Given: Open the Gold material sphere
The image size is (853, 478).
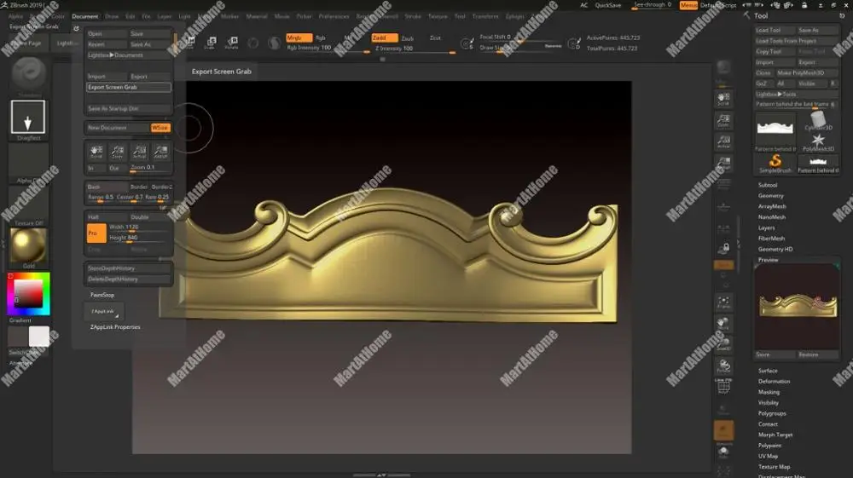Looking at the screenshot, I should pyautogui.click(x=28, y=245).
